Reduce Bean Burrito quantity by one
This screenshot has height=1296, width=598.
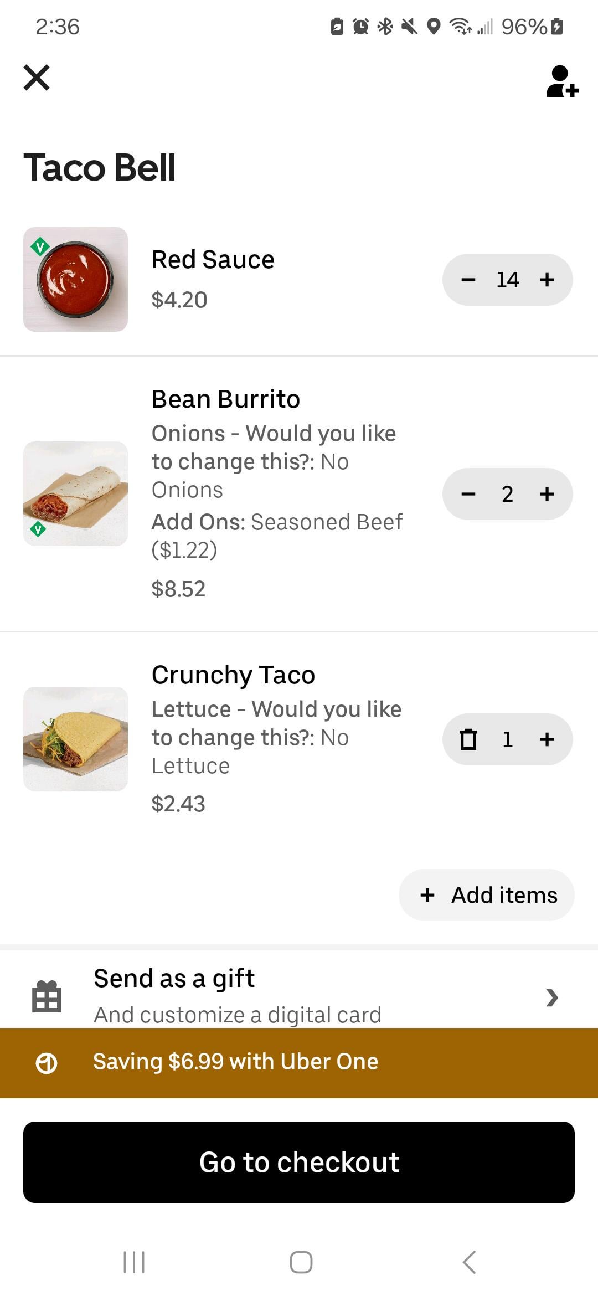point(468,494)
